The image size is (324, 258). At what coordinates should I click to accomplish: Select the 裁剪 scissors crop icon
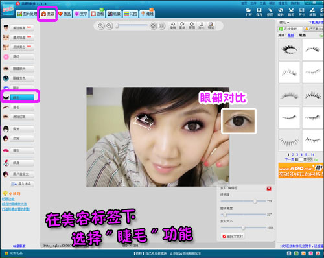(291, 12)
